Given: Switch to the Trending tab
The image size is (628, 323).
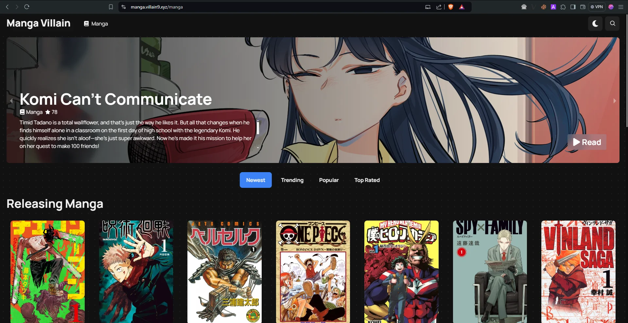Looking at the screenshot, I should [x=292, y=180].
